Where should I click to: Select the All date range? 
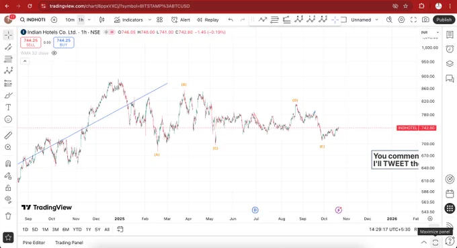(107, 230)
